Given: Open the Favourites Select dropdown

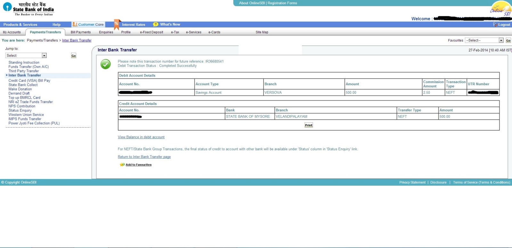Looking at the screenshot, I should pos(484,40).
